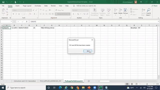This screenshot has width=160, height=90.
Task: Open the Windows Start menu
Action: pyautogui.click(x=3, y=88)
